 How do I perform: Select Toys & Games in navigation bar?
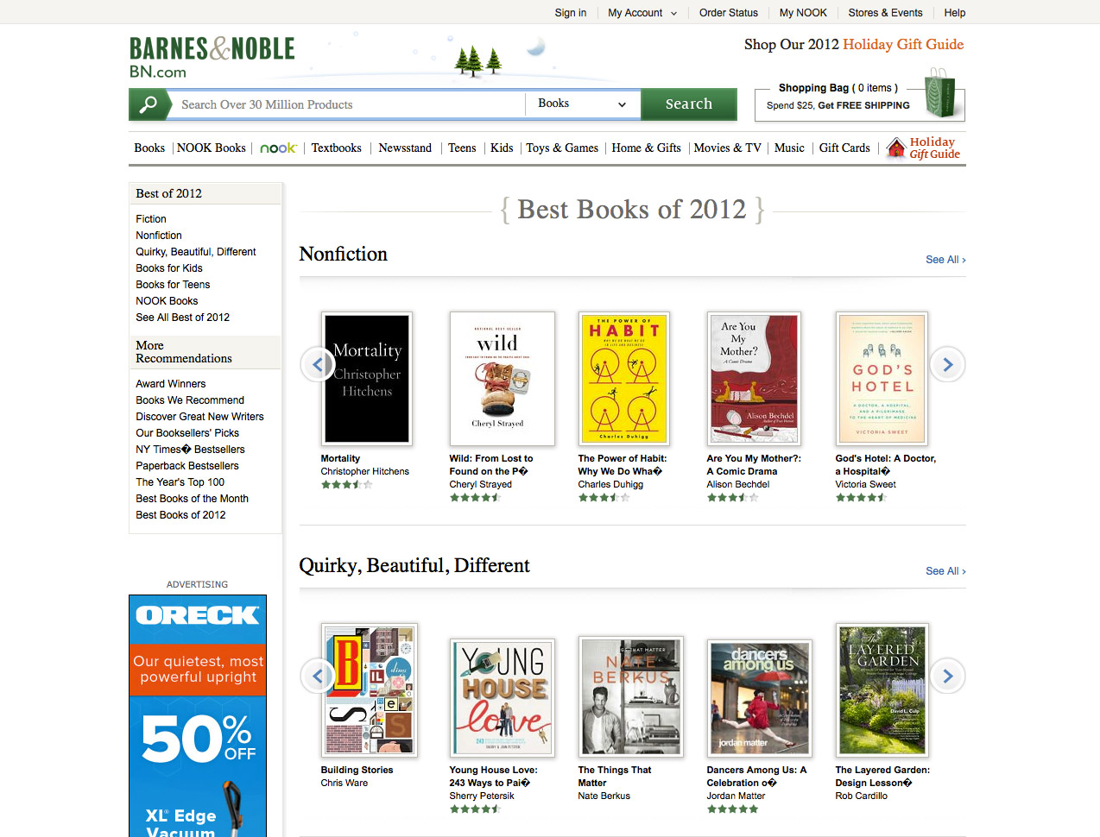coord(562,148)
